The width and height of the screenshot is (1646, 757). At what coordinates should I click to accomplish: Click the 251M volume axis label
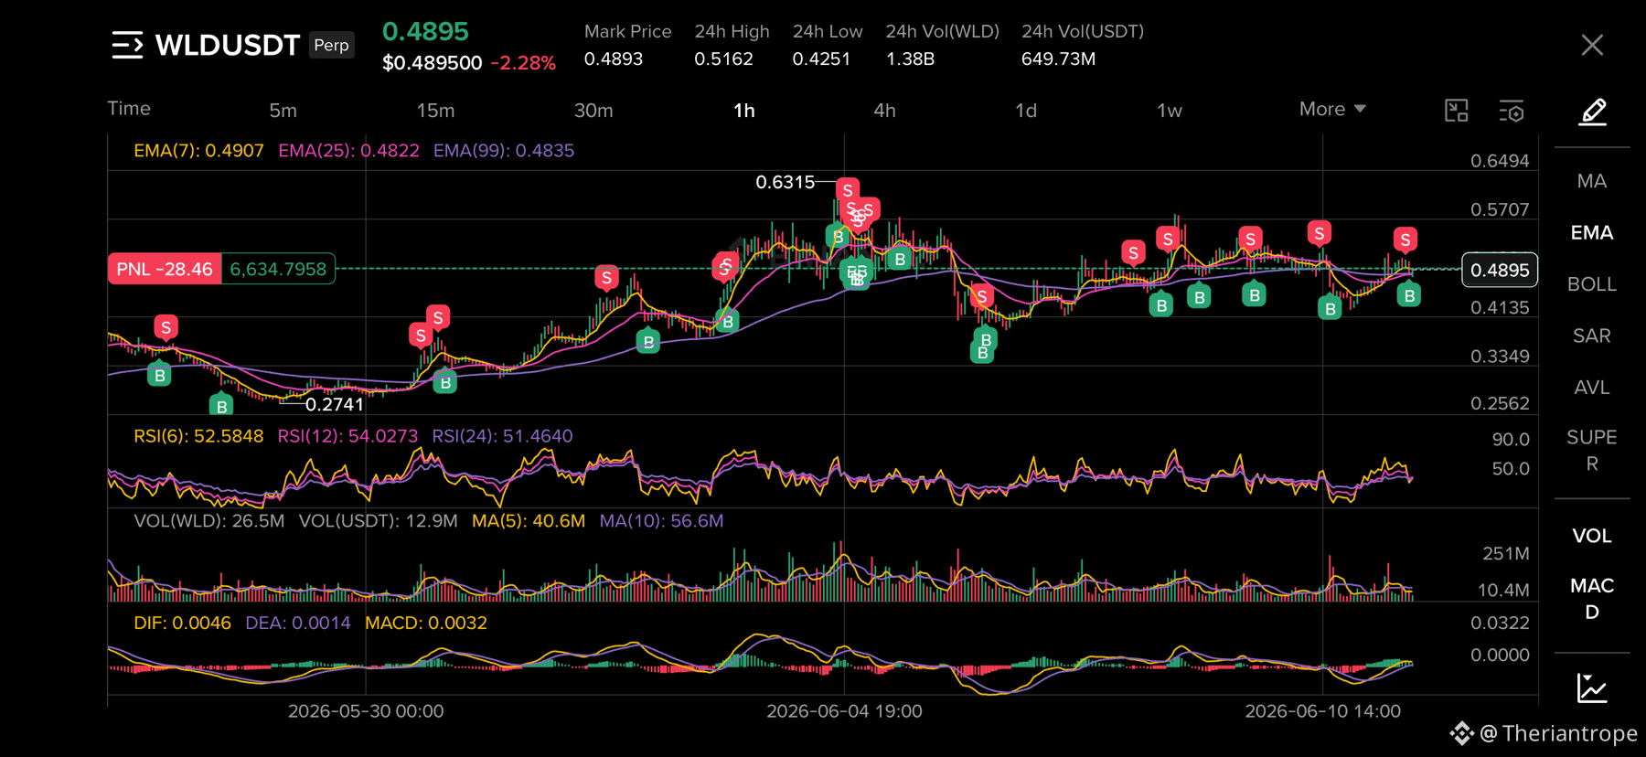point(1506,553)
